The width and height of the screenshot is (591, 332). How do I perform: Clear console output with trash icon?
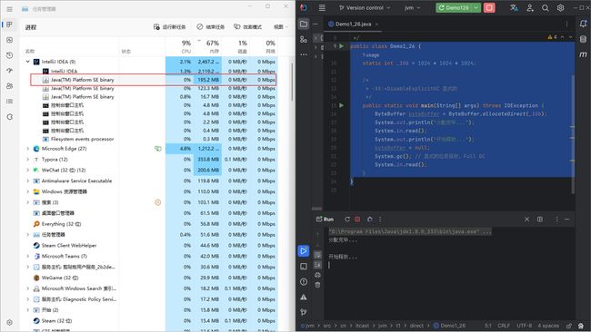(x=317, y=285)
